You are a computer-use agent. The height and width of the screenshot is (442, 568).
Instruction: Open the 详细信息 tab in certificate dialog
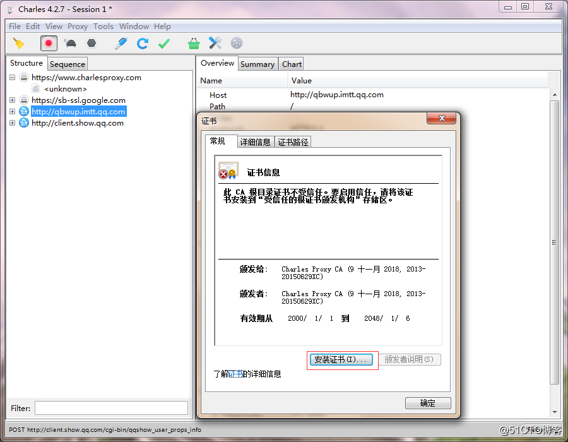click(256, 142)
